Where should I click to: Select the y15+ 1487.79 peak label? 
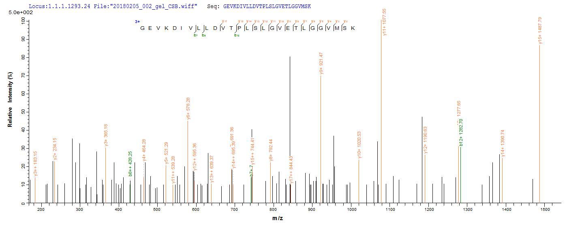[539, 31]
